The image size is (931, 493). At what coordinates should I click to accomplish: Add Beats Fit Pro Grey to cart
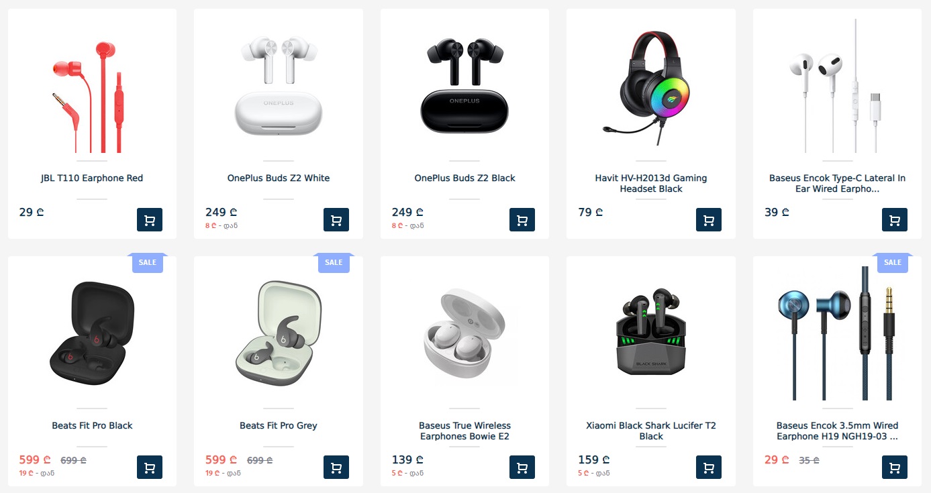pyautogui.click(x=336, y=468)
